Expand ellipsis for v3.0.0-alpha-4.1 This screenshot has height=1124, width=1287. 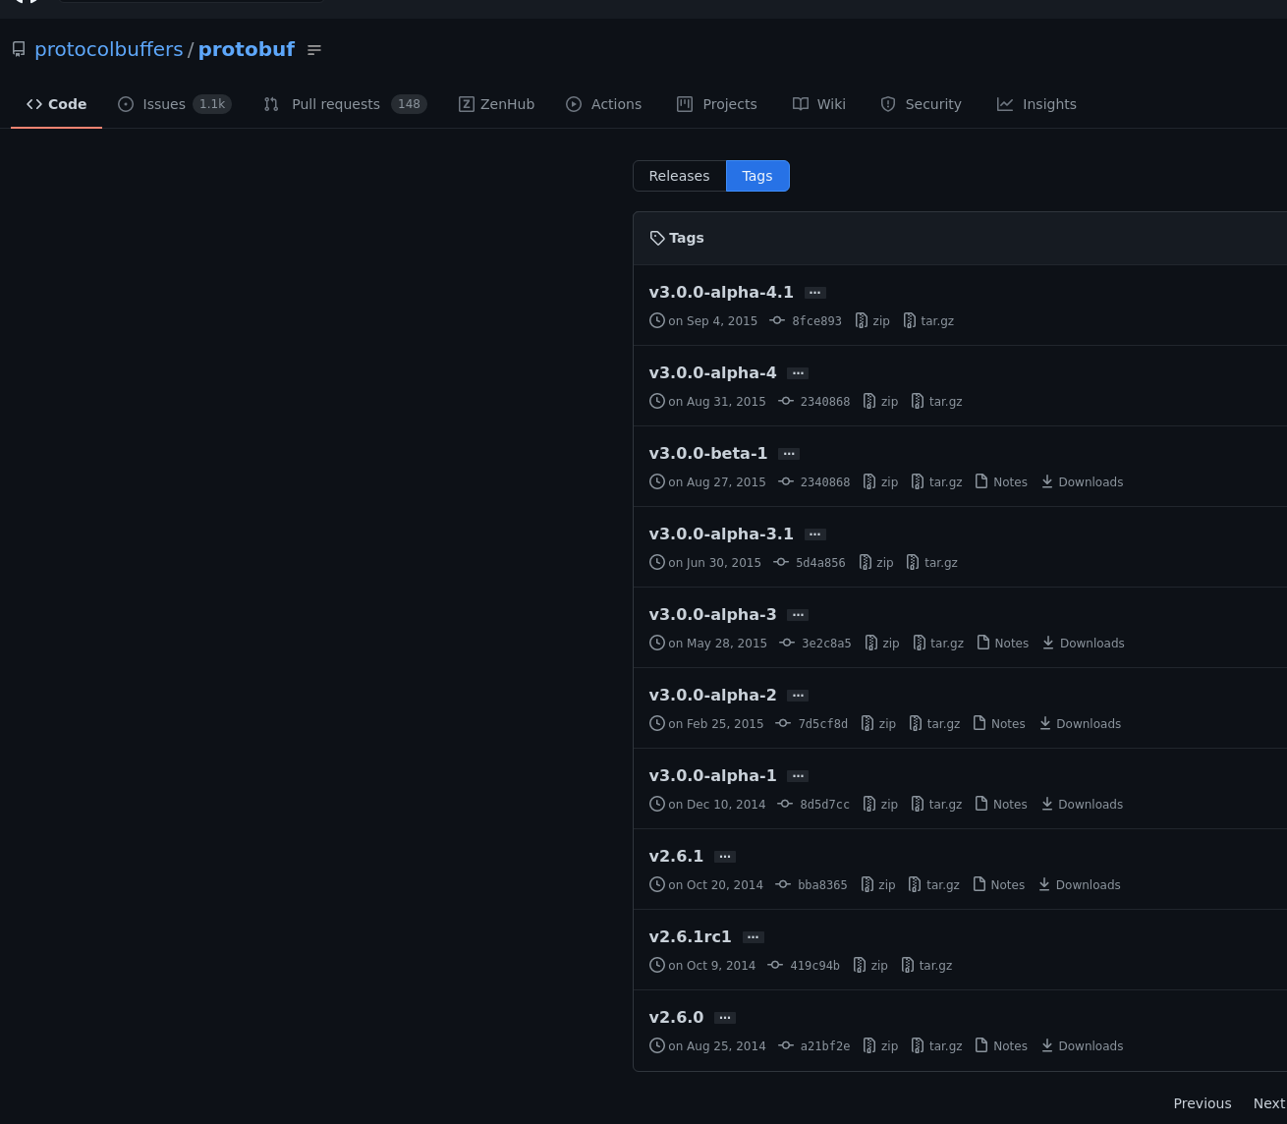(815, 293)
